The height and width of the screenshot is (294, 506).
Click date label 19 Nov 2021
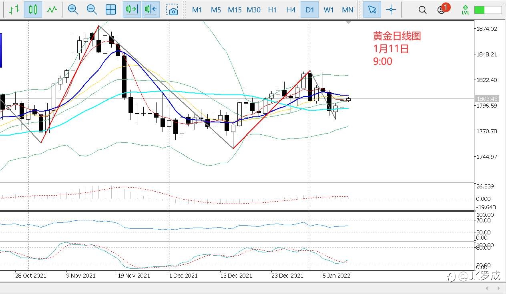pos(133,276)
